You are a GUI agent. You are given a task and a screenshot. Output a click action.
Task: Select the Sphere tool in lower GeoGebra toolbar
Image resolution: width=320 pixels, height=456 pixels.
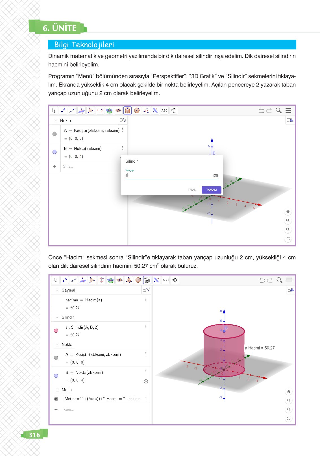[x=138, y=280]
